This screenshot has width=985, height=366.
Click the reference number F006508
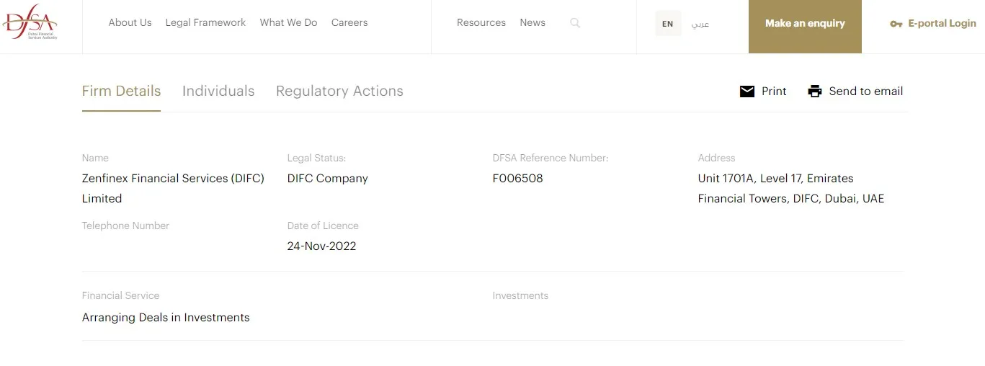click(517, 179)
